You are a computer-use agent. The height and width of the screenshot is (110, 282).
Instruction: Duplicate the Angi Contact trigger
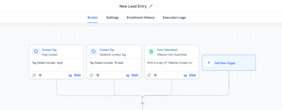(34, 75)
